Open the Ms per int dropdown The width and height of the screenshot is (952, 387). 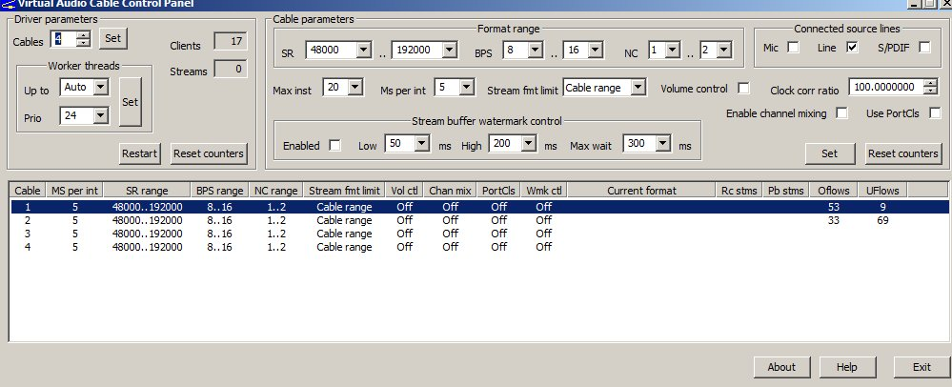point(466,87)
